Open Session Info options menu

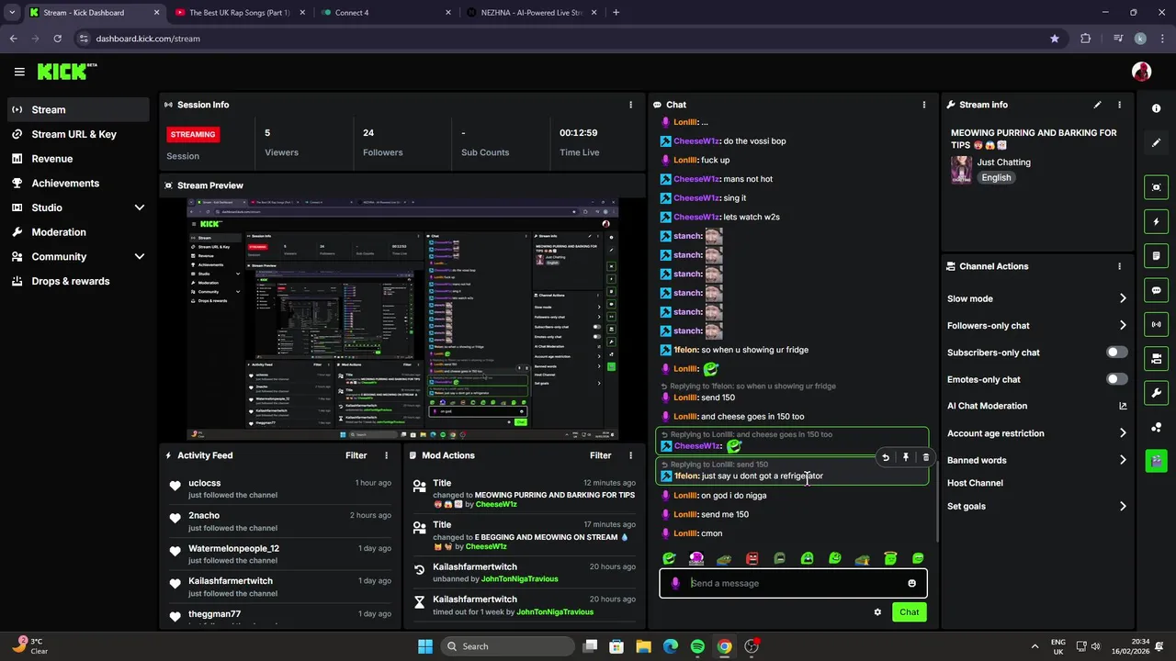click(x=630, y=105)
